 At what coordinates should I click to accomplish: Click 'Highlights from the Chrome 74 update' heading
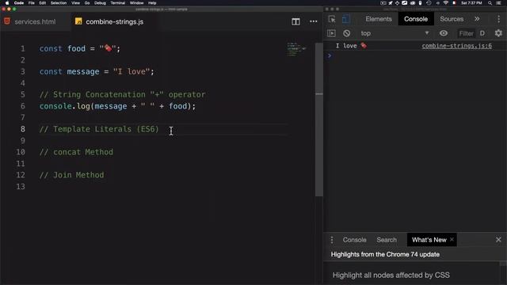[x=385, y=254]
